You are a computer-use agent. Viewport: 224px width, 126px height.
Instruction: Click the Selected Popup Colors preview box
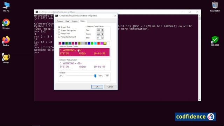84,65
